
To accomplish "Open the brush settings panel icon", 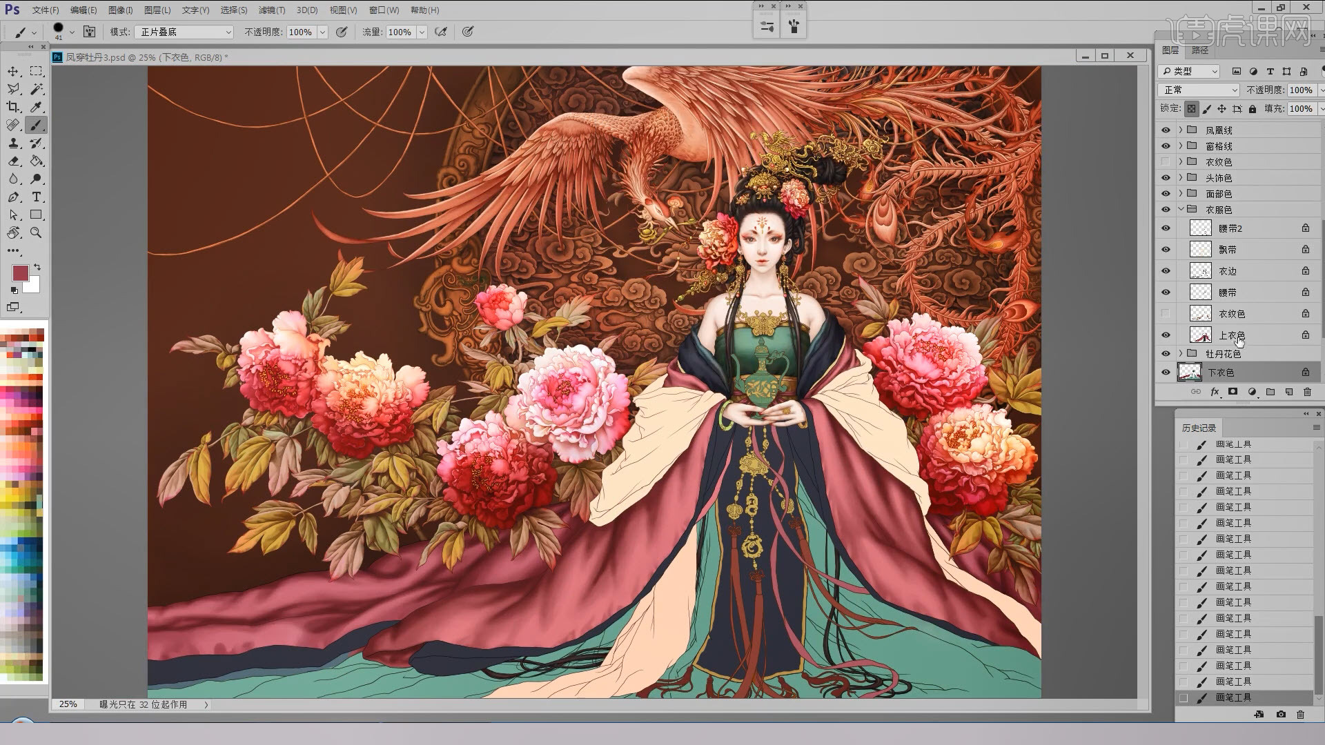I will pos(89,32).
